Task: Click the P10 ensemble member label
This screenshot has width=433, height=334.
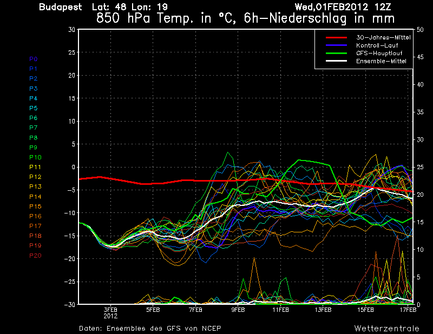Action: [35, 157]
